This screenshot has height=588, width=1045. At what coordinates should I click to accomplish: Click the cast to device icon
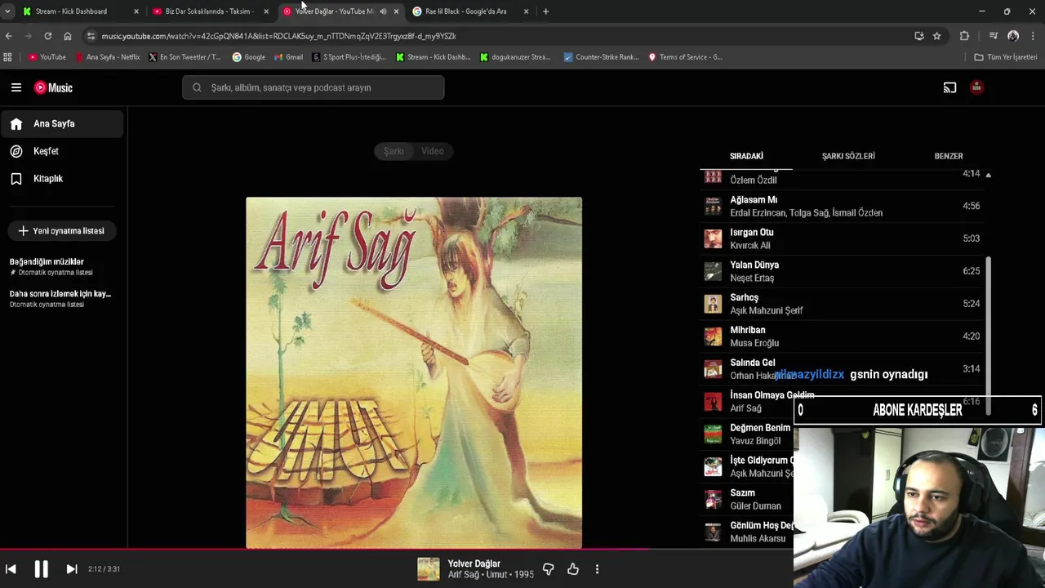coord(949,87)
